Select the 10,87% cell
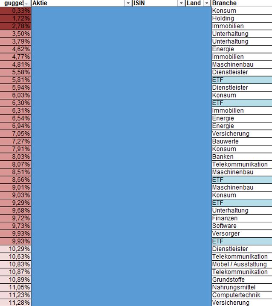The width and height of the screenshot is (272, 306). coord(15,272)
